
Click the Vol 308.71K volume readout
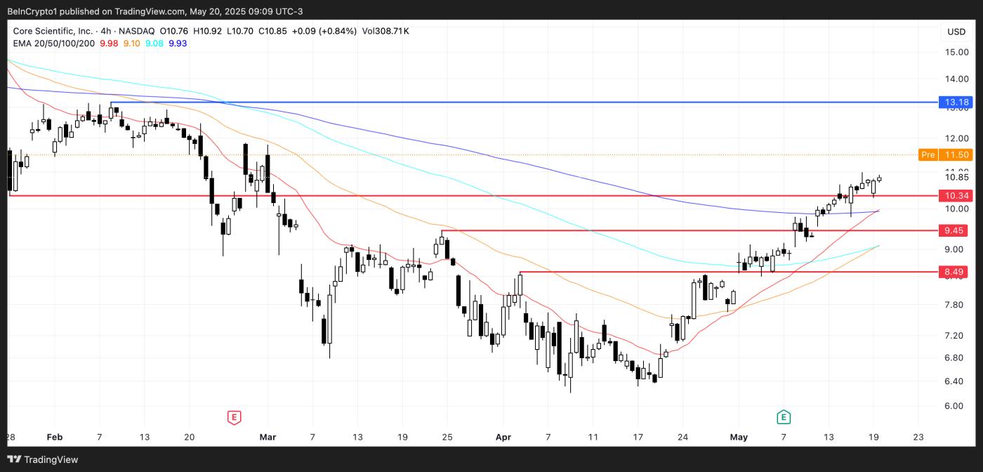(x=386, y=31)
